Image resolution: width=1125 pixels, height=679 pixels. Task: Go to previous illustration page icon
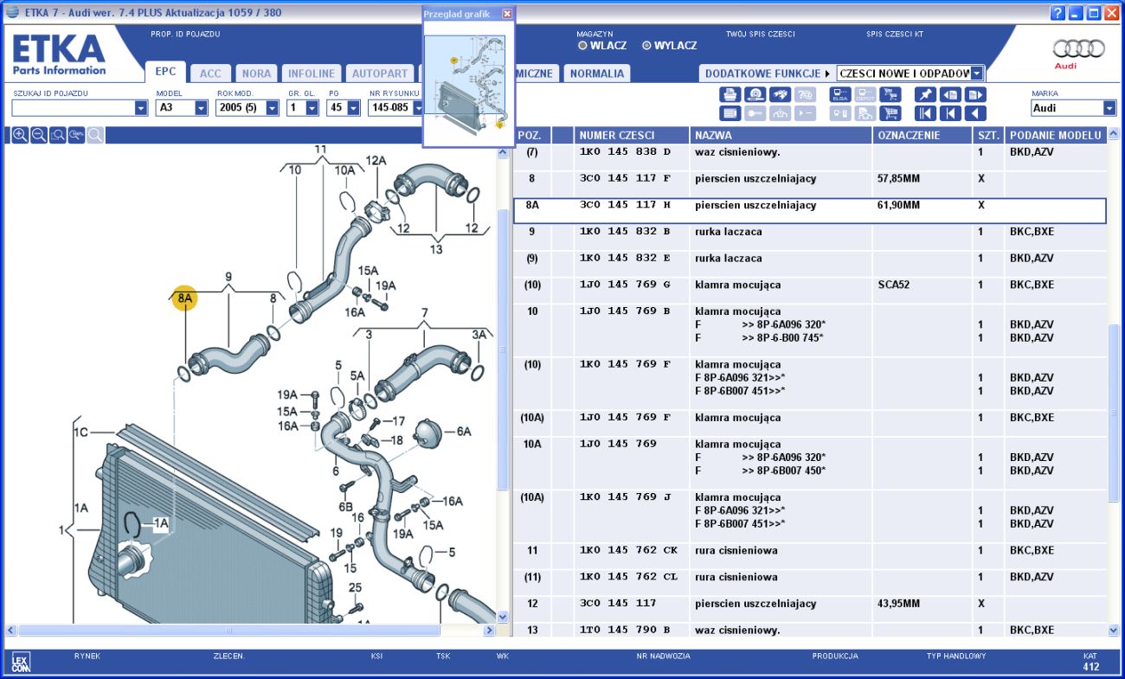[x=950, y=94]
